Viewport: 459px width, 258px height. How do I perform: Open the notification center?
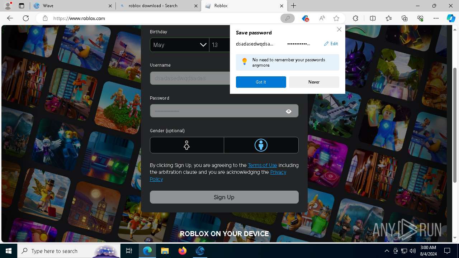click(447, 251)
